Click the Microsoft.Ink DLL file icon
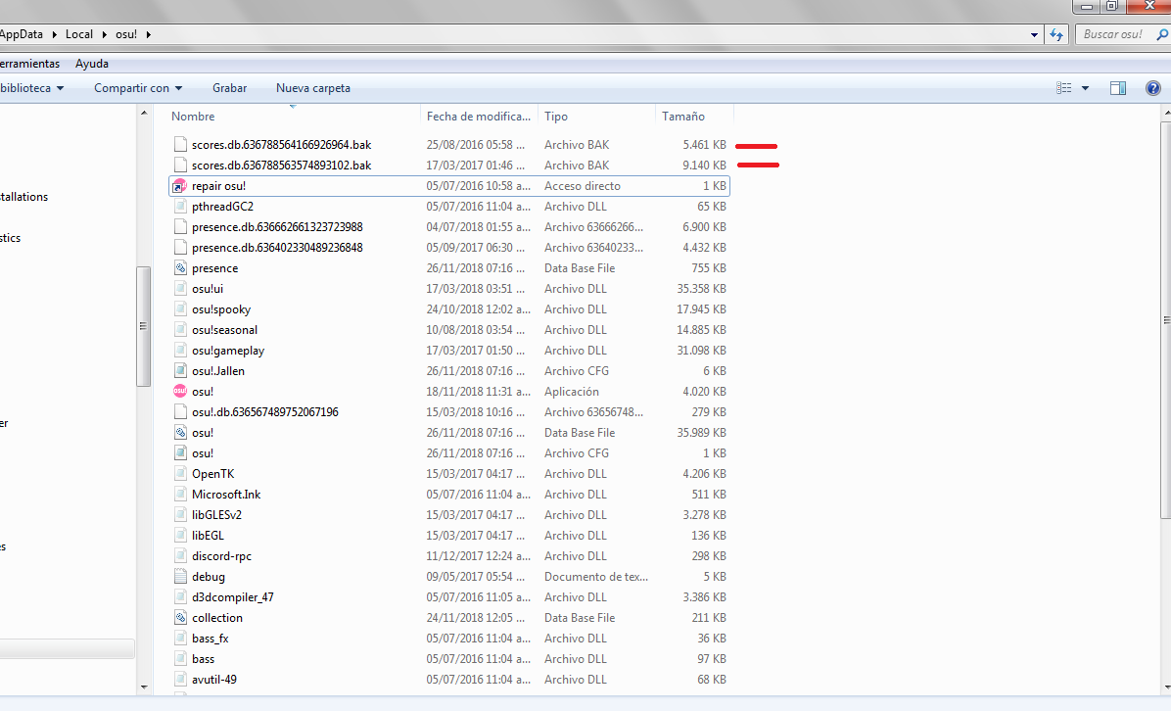Viewport: 1171px width, 711px height. pos(180,495)
